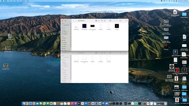The width and height of the screenshot is (189, 106).
Task: Select rain.png in the front Finder window
Action: (100, 27)
